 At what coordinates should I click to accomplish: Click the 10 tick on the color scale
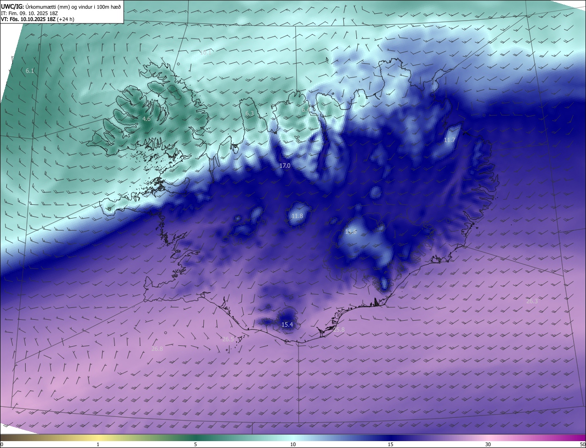click(293, 444)
